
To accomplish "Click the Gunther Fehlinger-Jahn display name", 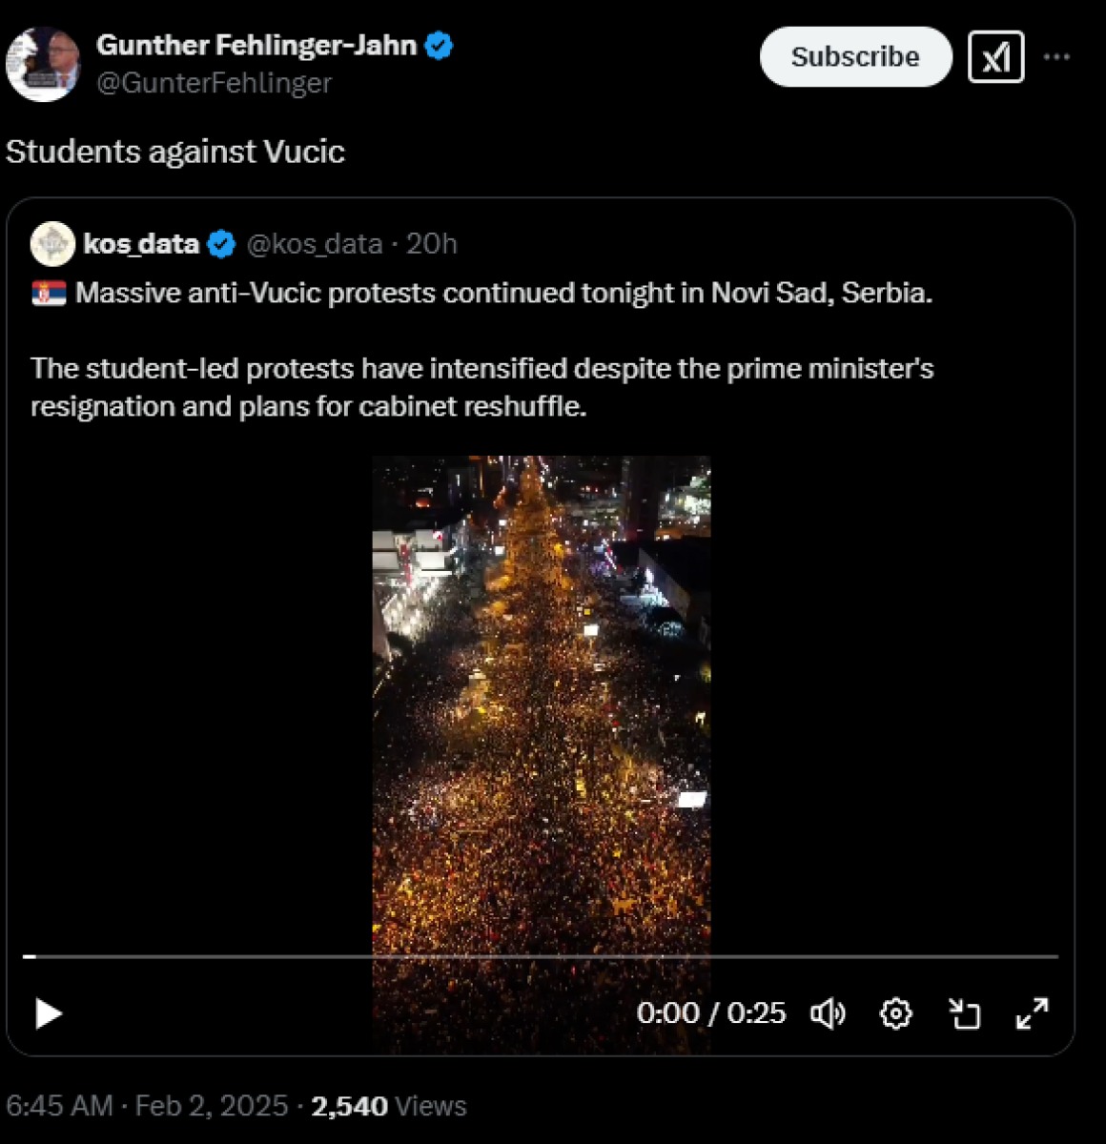I will 256,45.
